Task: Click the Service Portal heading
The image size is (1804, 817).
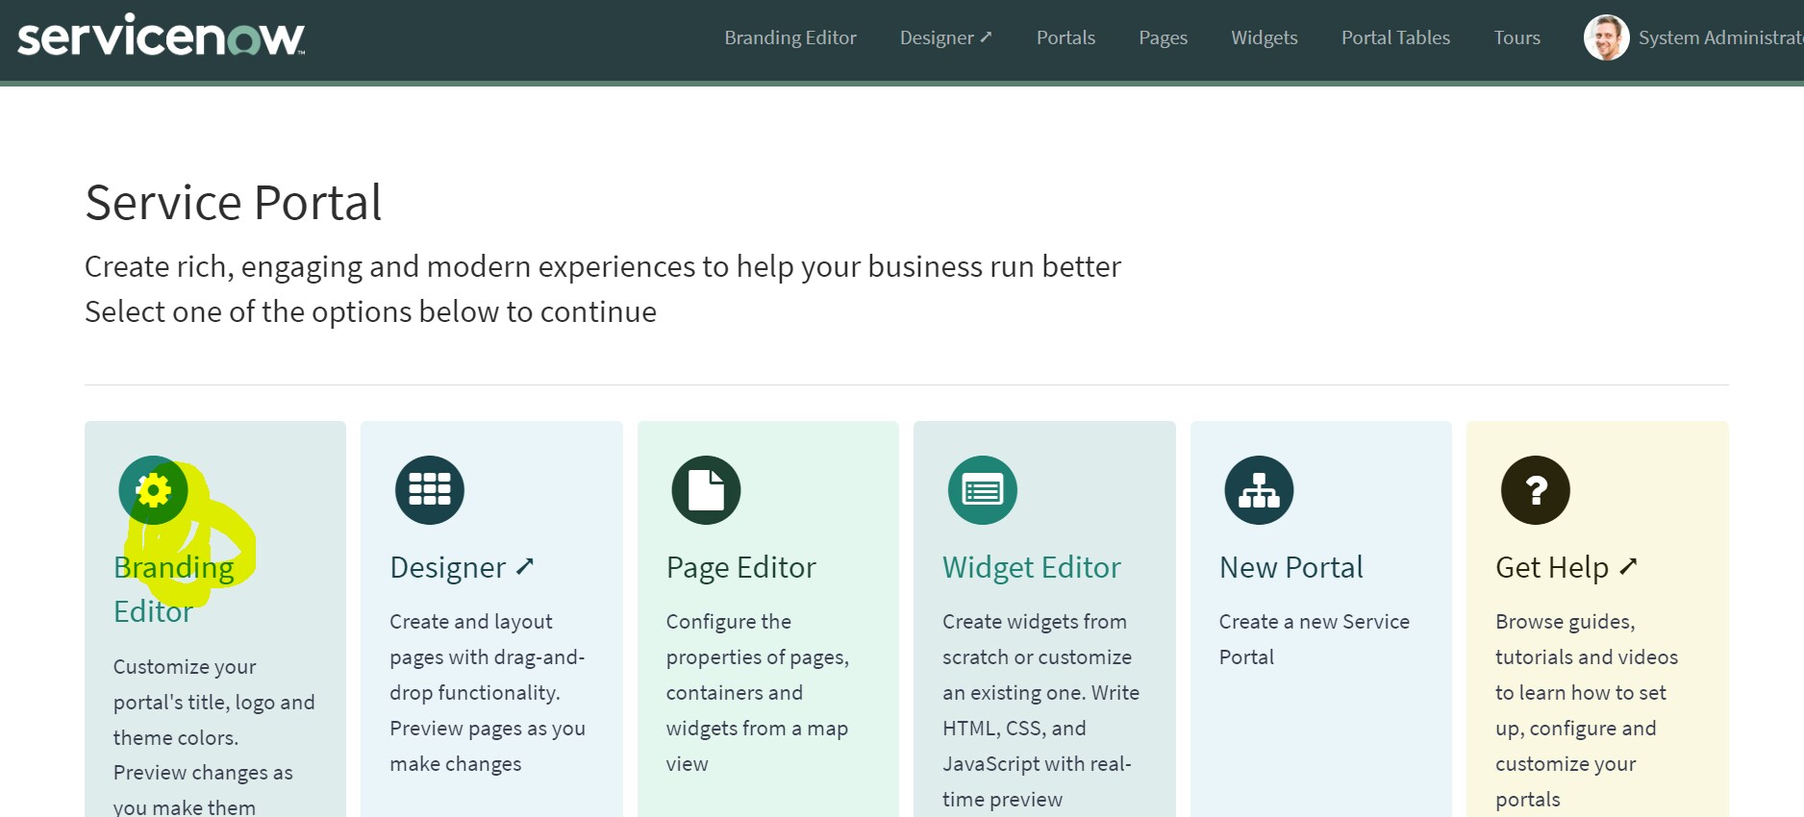Action: tap(234, 203)
